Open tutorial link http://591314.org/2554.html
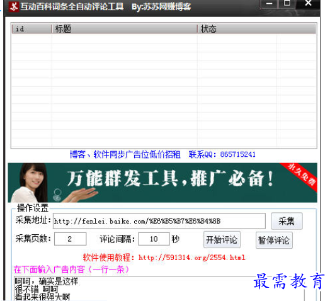Screen dimensions: 330x301 (x=191, y=258)
